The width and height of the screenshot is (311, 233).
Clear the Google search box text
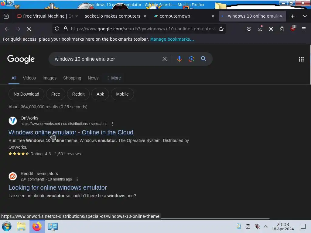point(164,59)
